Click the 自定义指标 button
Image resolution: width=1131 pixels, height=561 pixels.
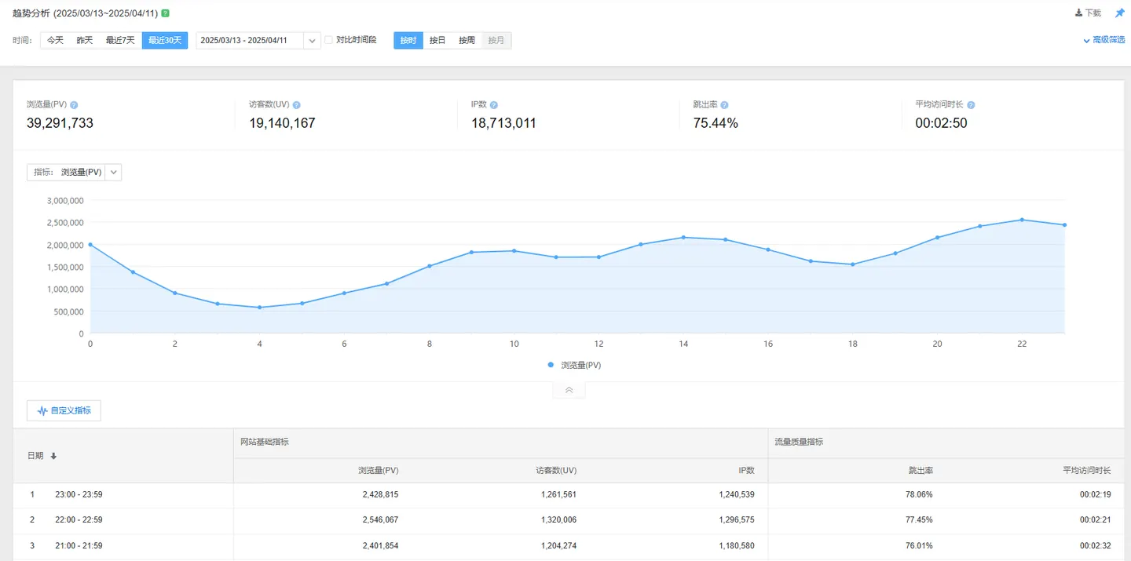(64, 410)
